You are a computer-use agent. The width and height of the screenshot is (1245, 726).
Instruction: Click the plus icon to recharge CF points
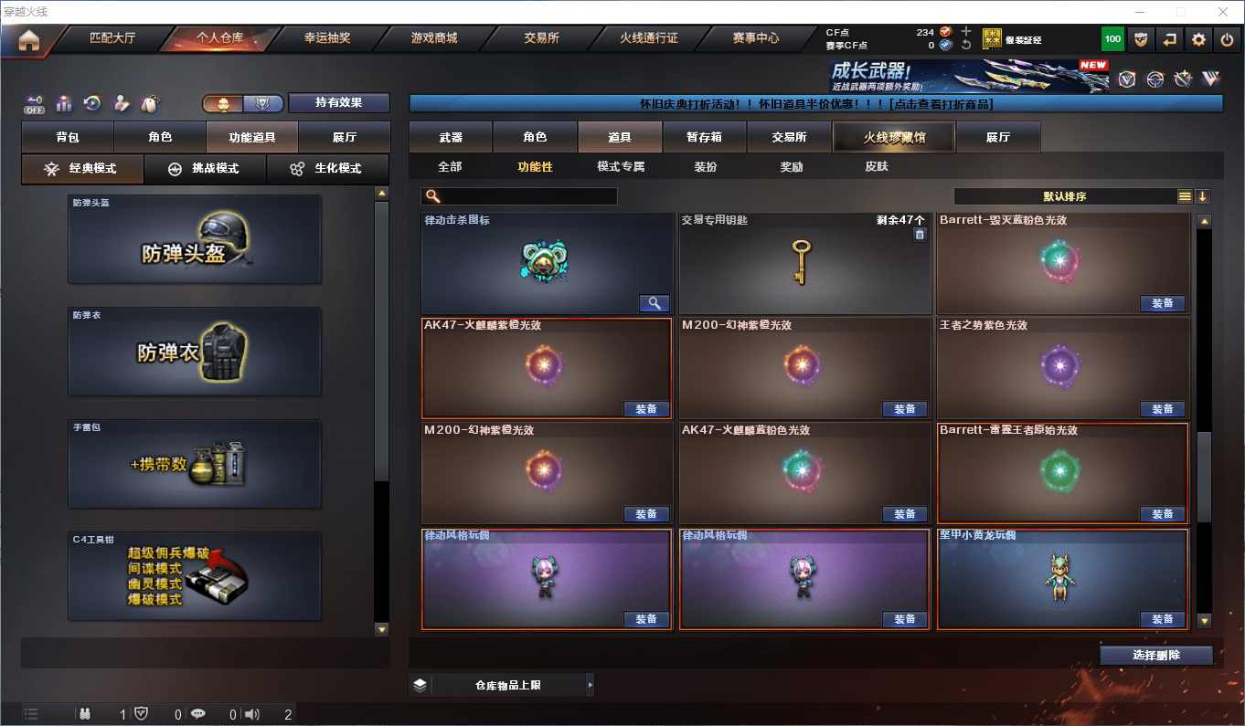click(x=966, y=31)
